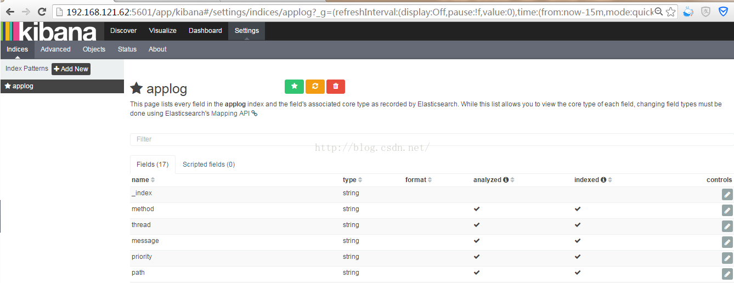Image resolution: width=734 pixels, height=283 pixels.
Task: Open the Mapping API link
Action: pos(230,114)
